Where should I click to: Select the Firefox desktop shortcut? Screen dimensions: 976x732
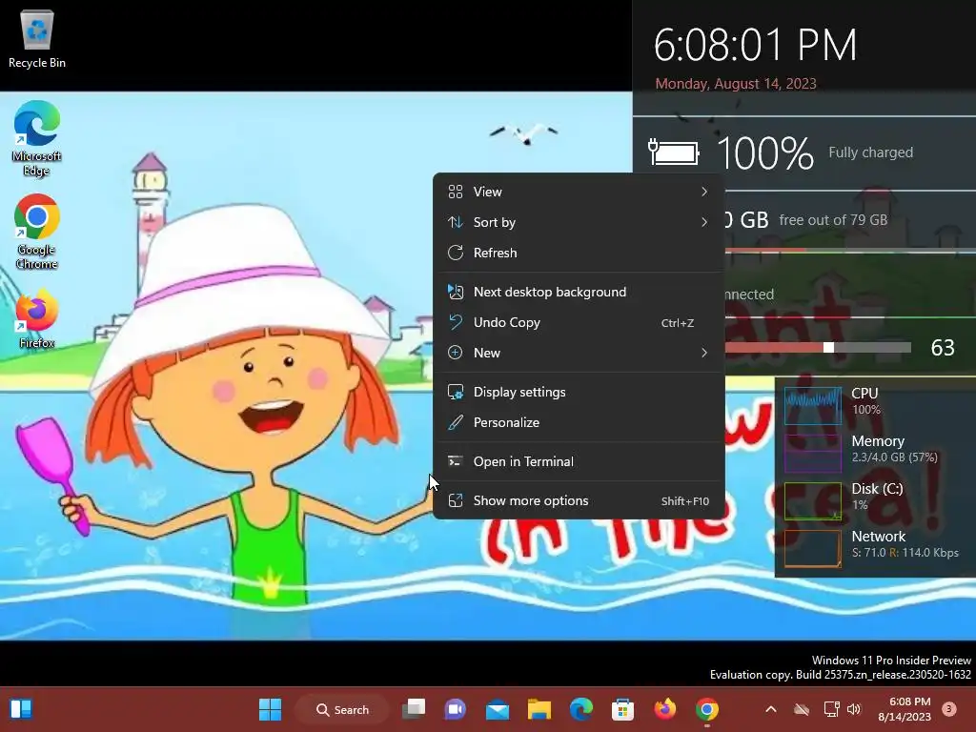37,318
